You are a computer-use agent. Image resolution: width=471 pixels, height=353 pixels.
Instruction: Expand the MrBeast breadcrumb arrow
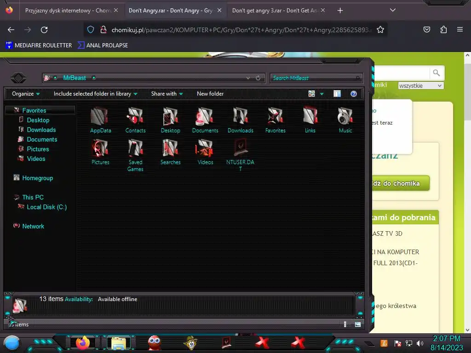pos(94,78)
